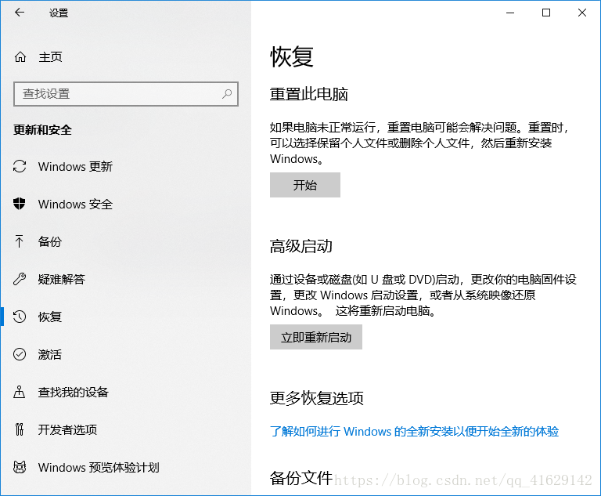The image size is (601, 496).
Task: Click the wrench icon for 疑难解答
Action: [20, 279]
